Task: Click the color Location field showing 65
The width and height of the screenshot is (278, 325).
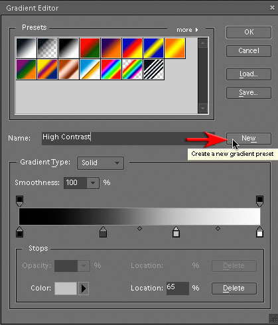Action: click(x=178, y=289)
